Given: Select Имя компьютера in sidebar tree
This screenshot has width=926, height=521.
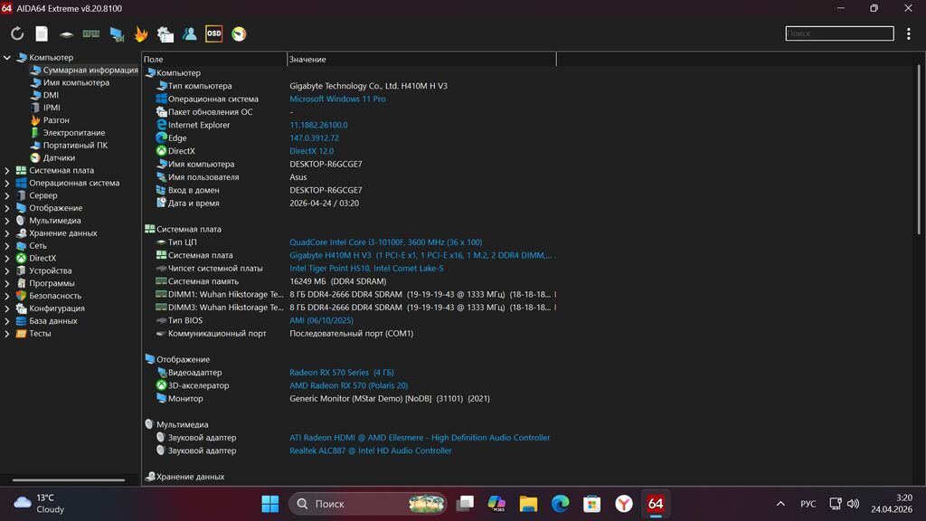Looking at the screenshot, I should click(76, 82).
